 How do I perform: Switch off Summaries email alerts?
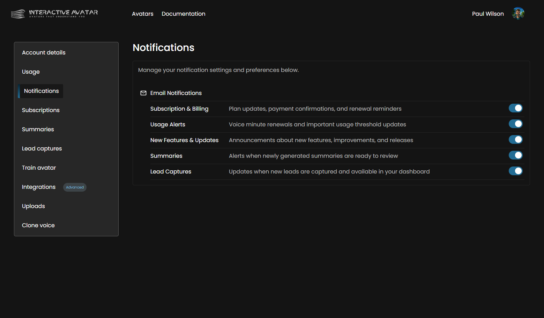coord(516,155)
